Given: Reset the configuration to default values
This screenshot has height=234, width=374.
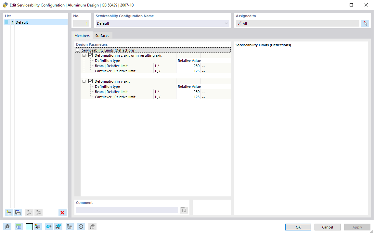Looking at the screenshot, I should (81, 227).
